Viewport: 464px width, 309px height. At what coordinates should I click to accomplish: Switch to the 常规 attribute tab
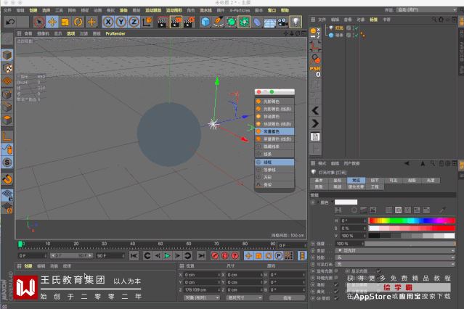(x=356, y=181)
